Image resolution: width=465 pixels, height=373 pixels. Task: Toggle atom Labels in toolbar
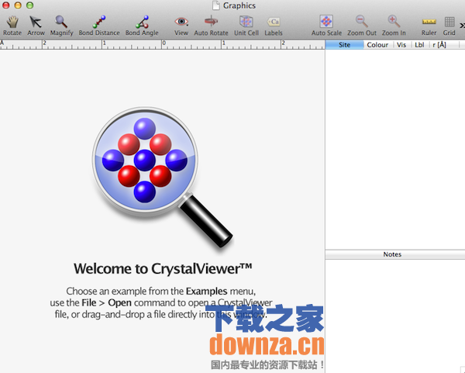pyautogui.click(x=274, y=26)
